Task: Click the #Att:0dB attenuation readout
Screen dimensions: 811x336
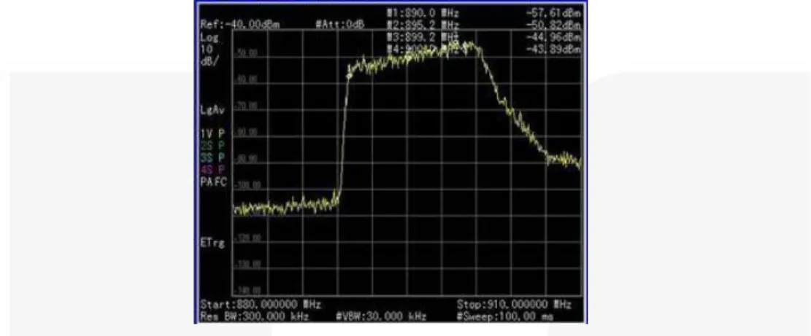Action: (340, 25)
